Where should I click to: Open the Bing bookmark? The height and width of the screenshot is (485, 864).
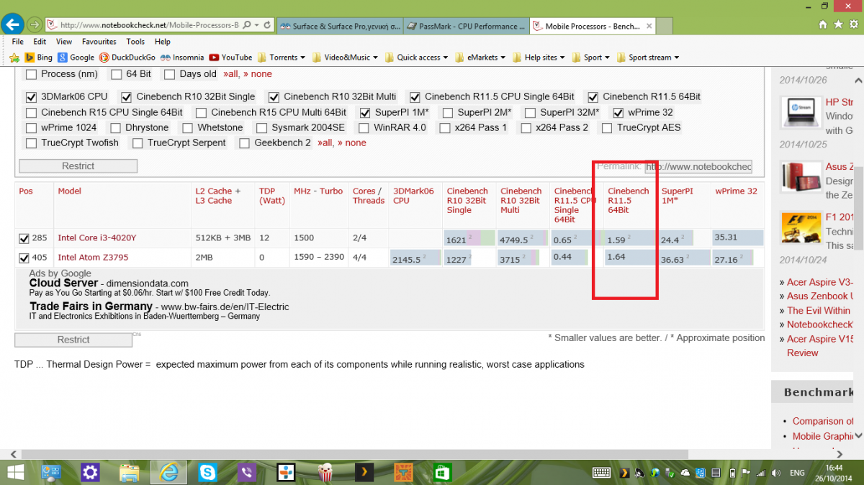click(39, 58)
